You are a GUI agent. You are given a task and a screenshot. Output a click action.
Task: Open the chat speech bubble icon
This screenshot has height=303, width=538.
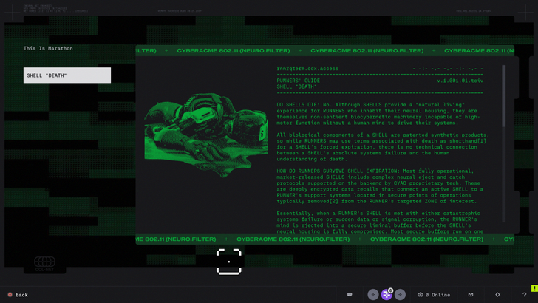coord(350,294)
